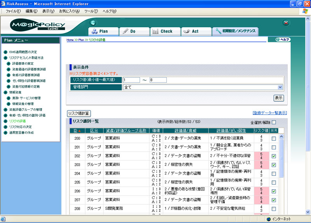Click the bullet icon beside 資産付加情報の定義

9,86
